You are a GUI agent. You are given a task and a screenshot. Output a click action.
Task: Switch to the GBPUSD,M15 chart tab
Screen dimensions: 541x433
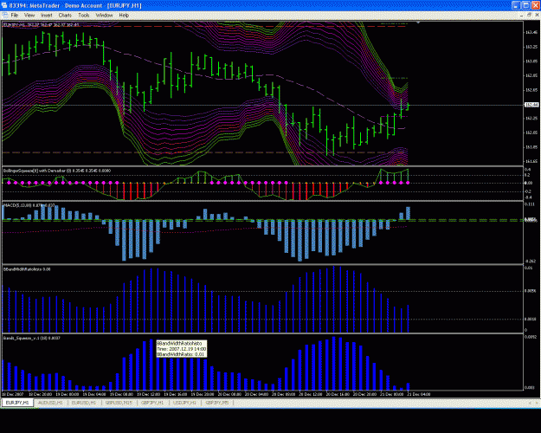click(119, 403)
